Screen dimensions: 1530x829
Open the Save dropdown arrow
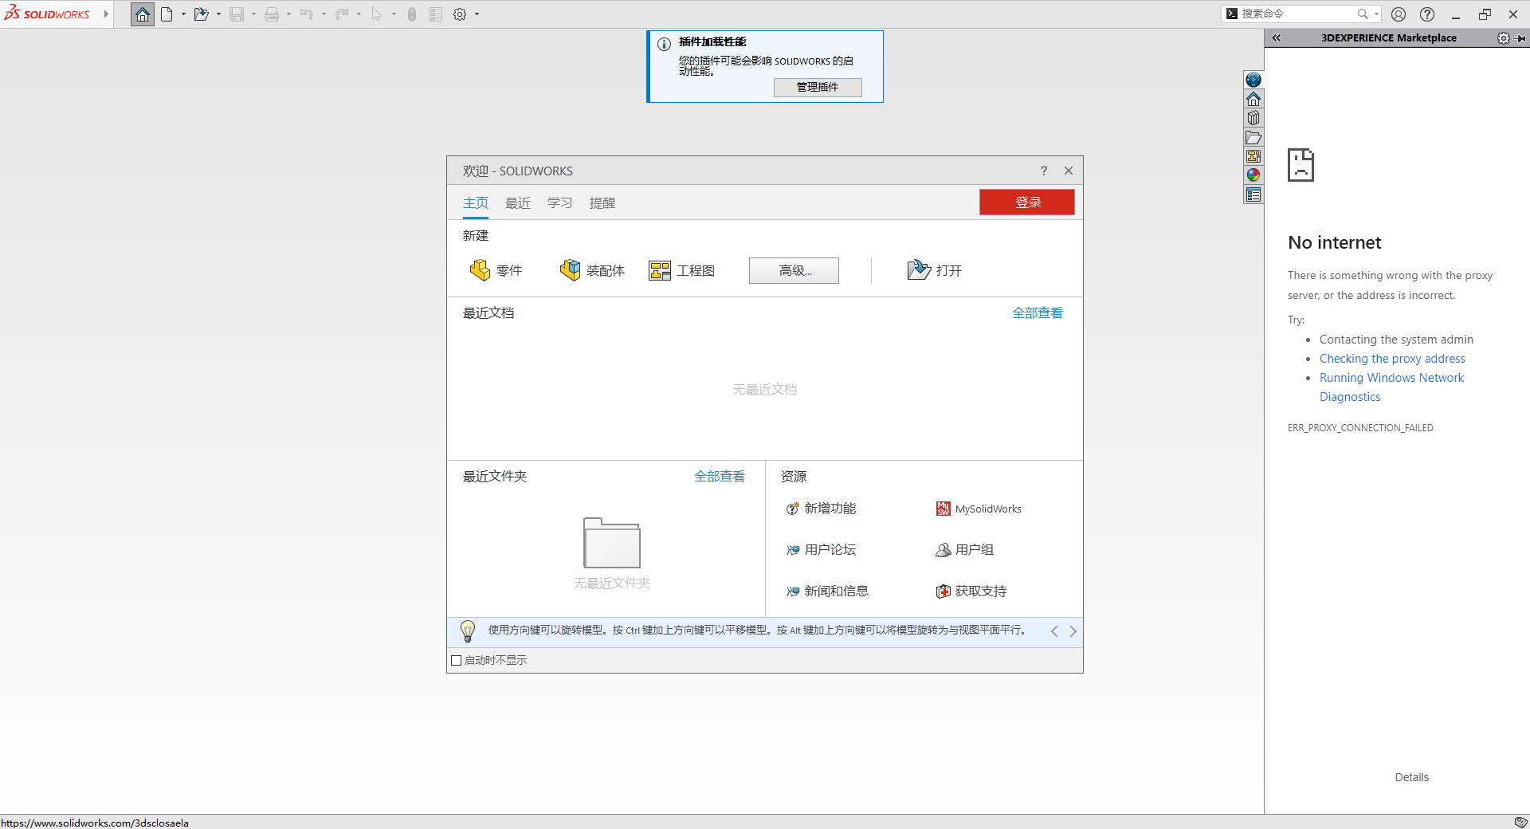(253, 14)
